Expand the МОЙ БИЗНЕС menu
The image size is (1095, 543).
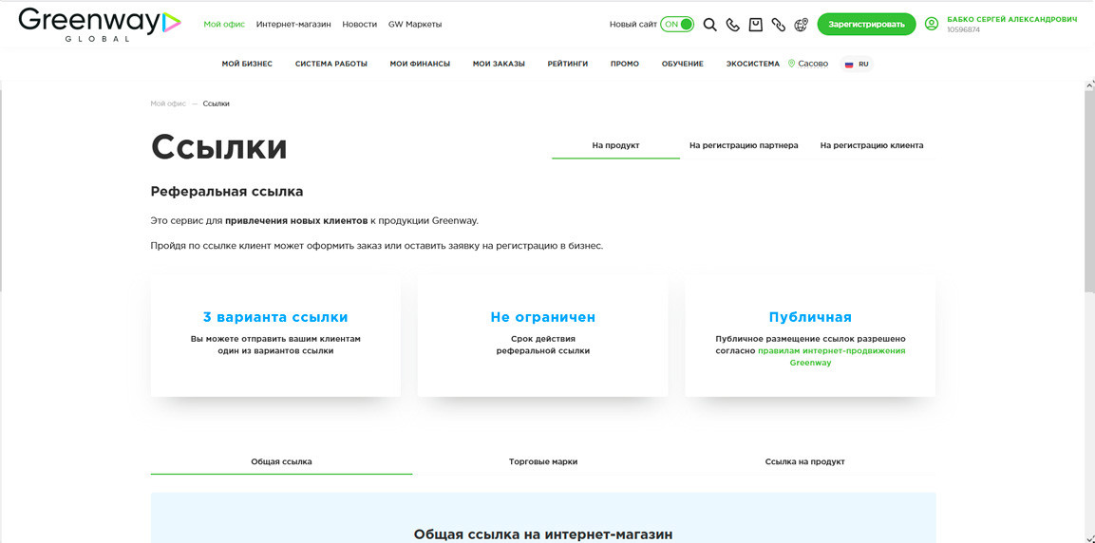tap(247, 64)
